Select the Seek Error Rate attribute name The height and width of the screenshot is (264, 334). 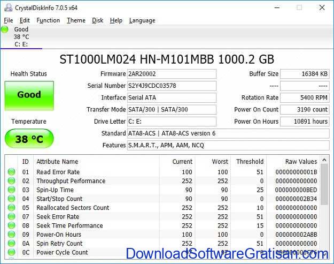point(58,217)
